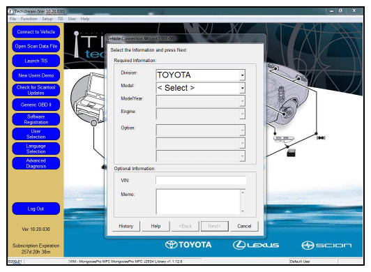Minimize the Techstream window
The width and height of the screenshot is (371, 272).
tap(332, 11)
